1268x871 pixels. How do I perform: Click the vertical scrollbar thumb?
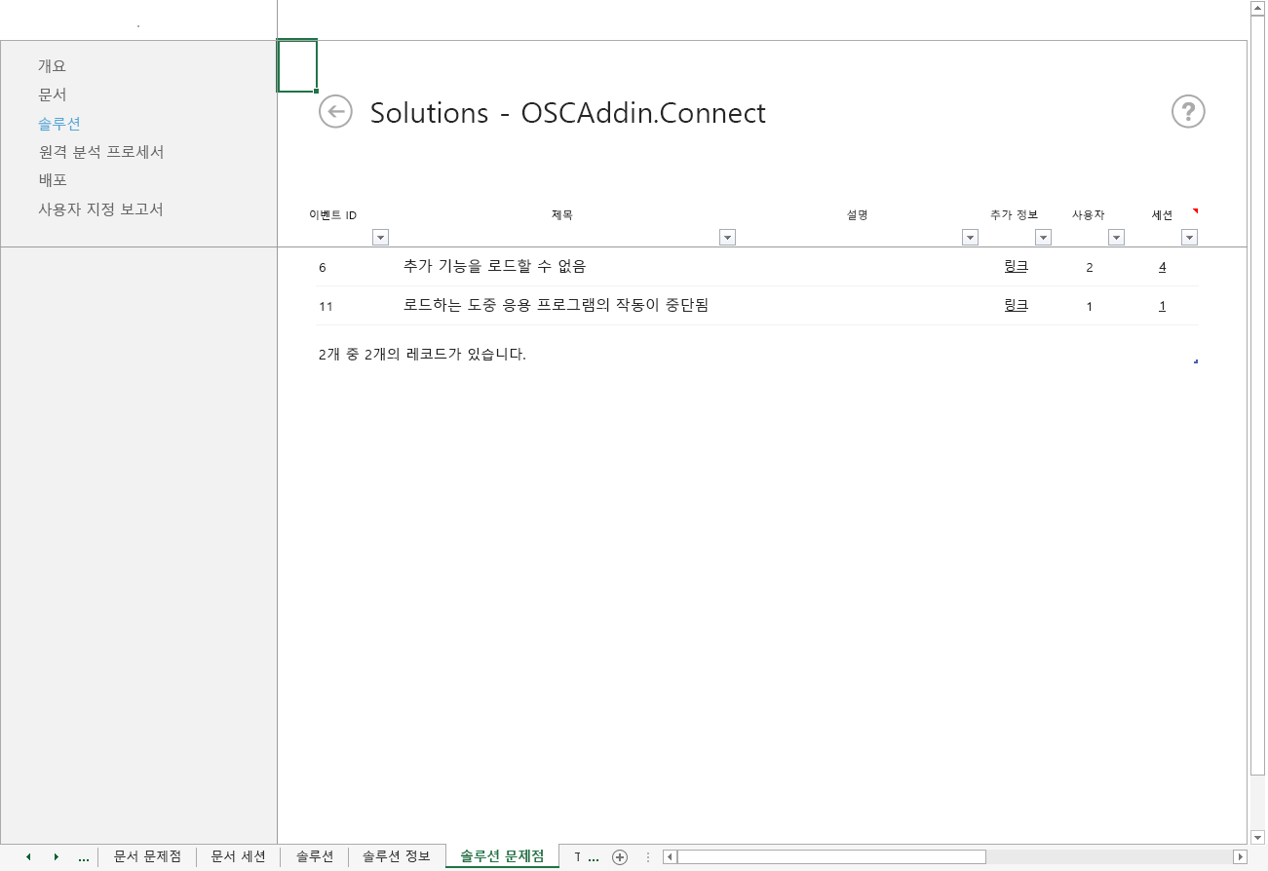[1257, 396]
